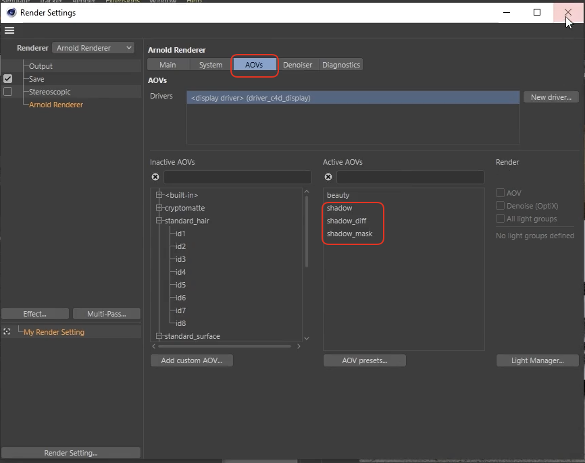
Task: Toggle the AOV render checkbox
Action: (x=500, y=193)
